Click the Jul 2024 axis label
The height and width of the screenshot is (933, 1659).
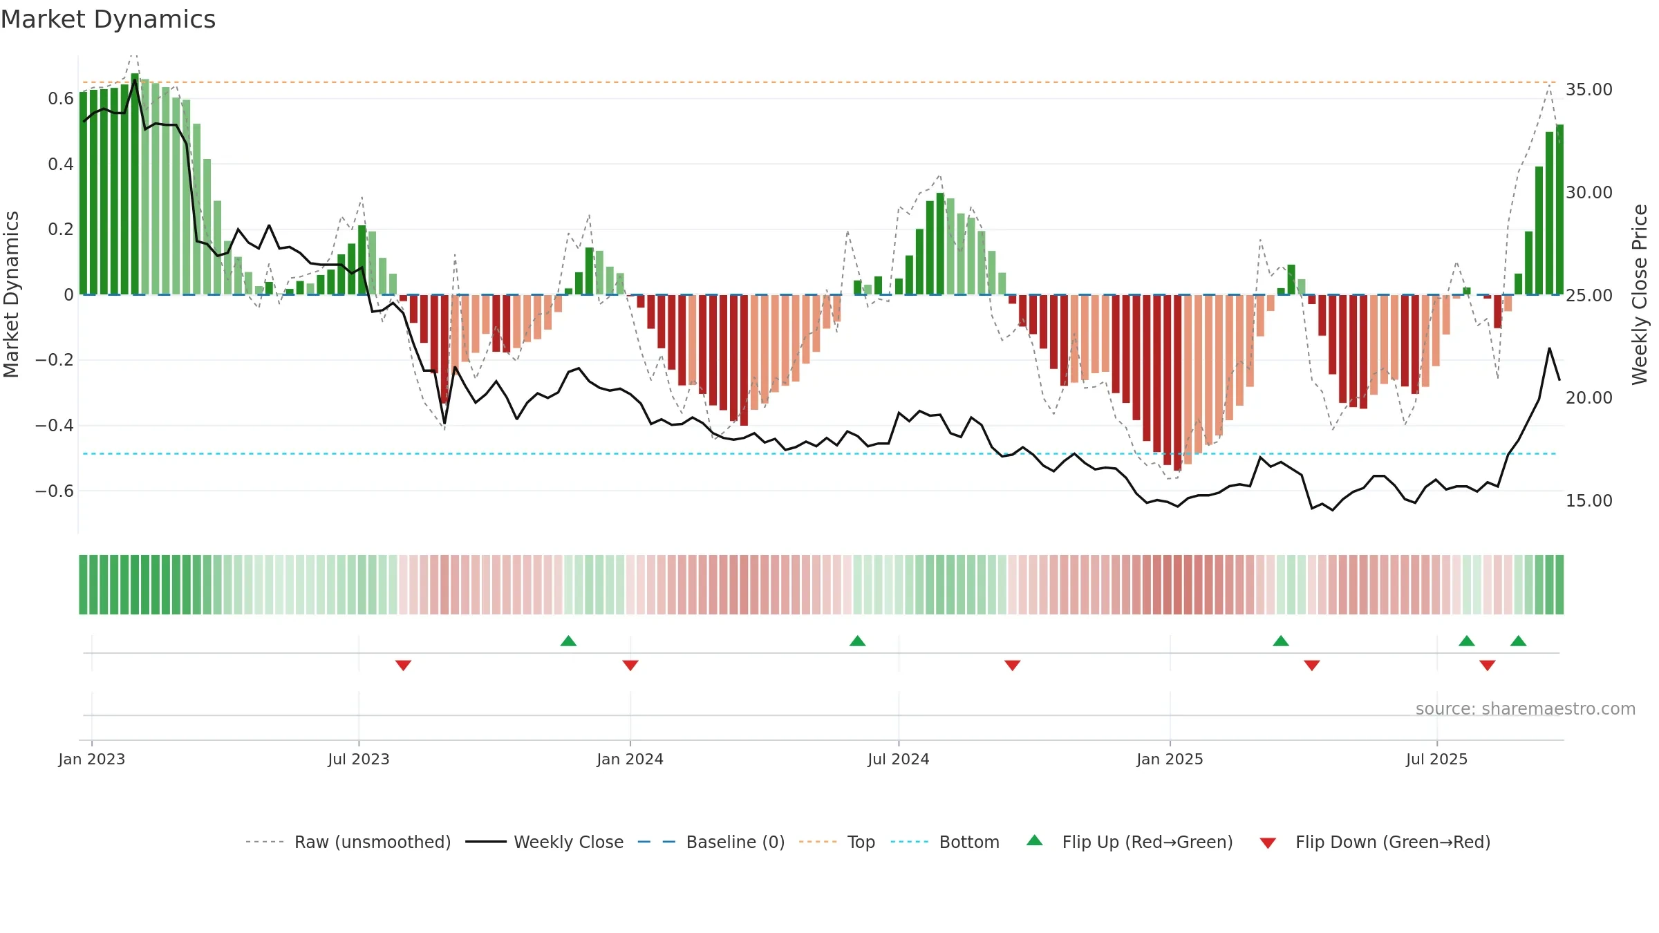(x=899, y=759)
